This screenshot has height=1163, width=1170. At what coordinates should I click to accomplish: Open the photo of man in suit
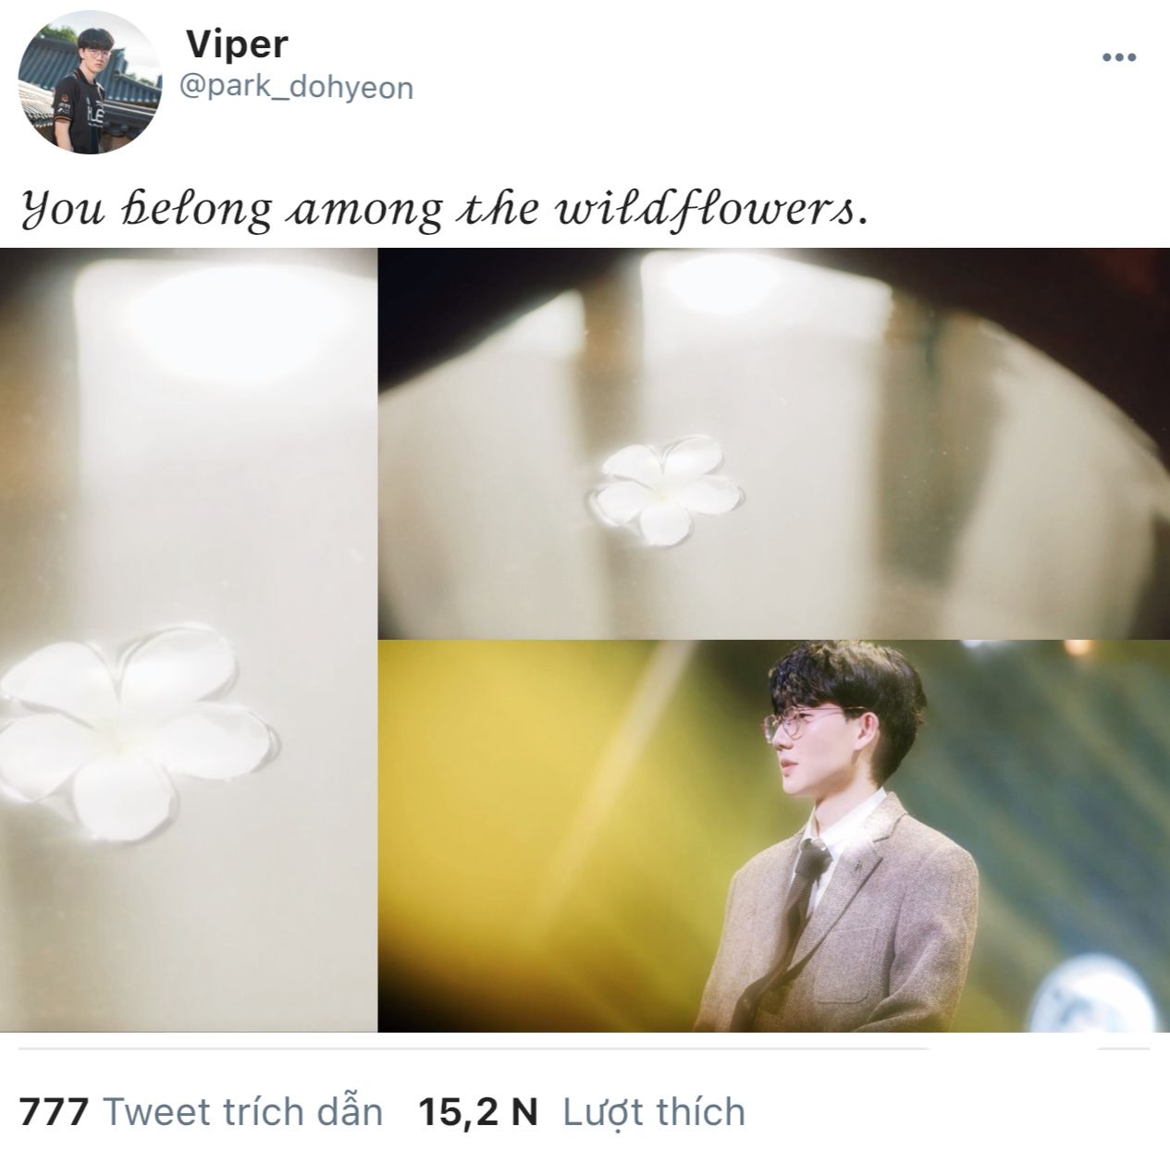click(x=774, y=836)
